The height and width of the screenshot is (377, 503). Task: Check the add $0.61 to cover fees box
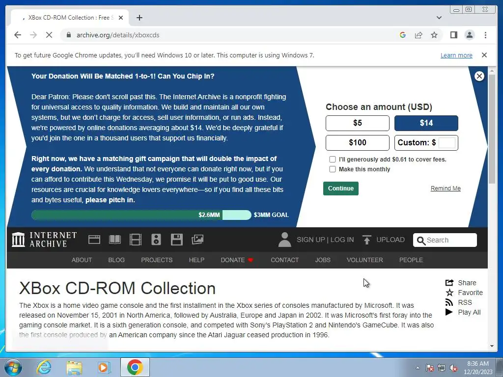333,160
